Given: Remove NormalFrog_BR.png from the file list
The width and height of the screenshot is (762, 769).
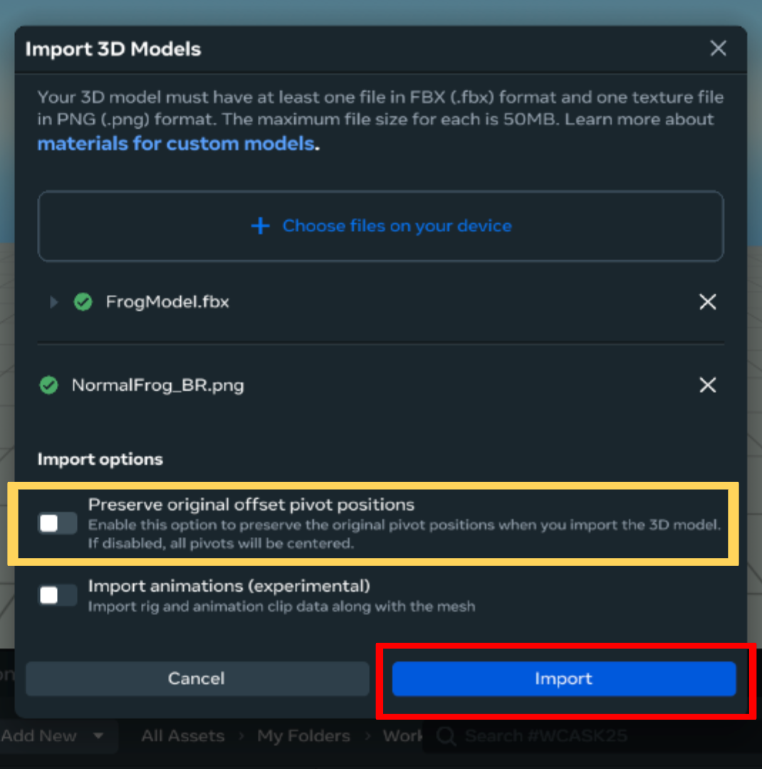Looking at the screenshot, I should coord(707,385).
